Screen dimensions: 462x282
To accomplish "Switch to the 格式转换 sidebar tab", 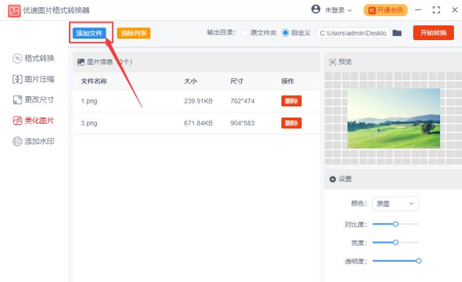I will (x=33, y=58).
